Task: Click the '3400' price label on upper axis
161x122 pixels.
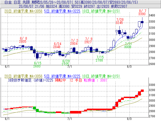Action: pyautogui.click(x=152, y=15)
